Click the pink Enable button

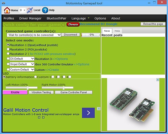click(15, 92)
